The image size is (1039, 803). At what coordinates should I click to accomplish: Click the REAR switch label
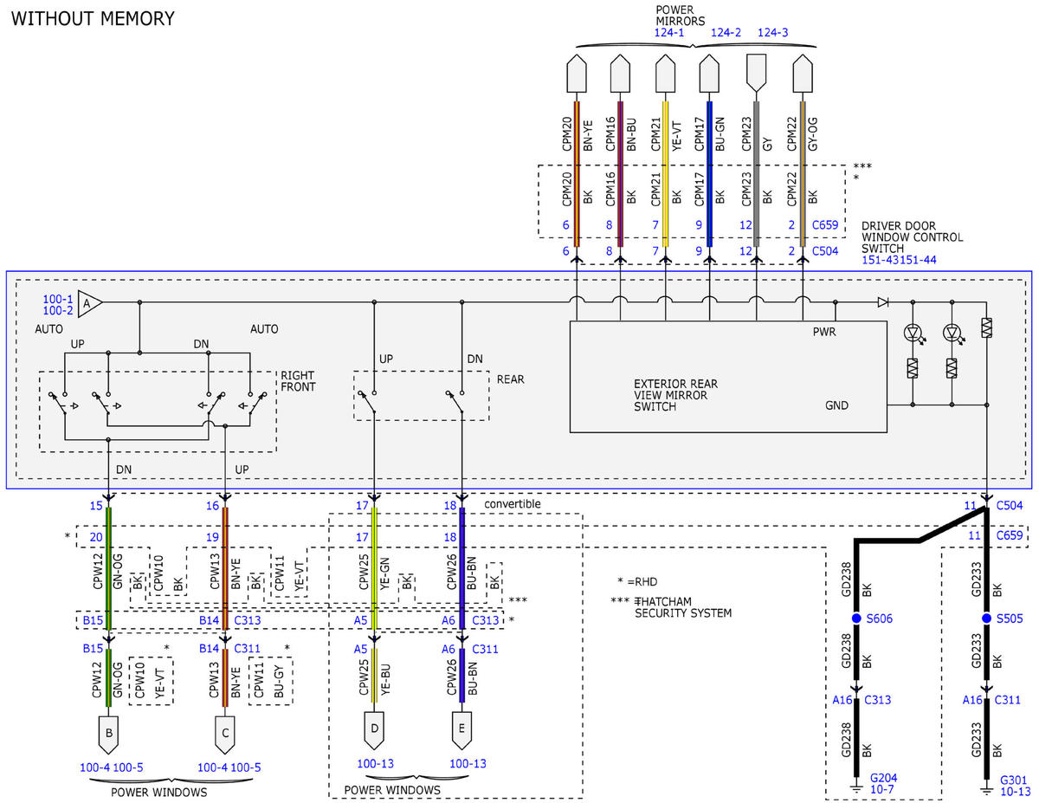click(x=510, y=379)
